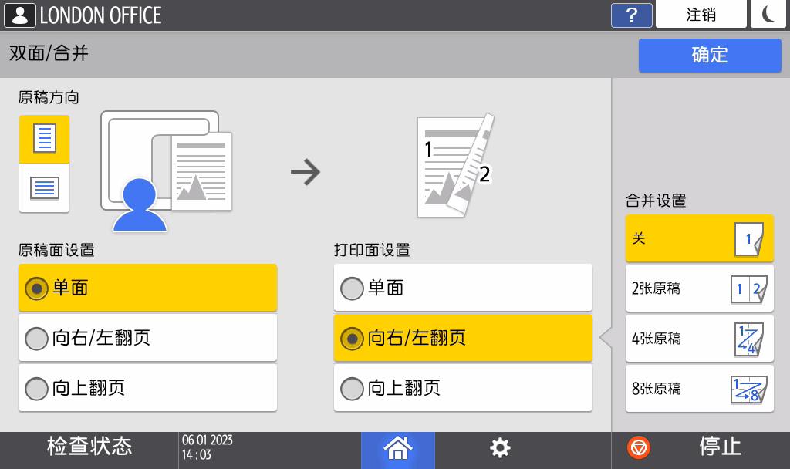790x469 pixels.
Task: Tap the user account icon beside LONDON OFFICE
Action: pos(20,14)
